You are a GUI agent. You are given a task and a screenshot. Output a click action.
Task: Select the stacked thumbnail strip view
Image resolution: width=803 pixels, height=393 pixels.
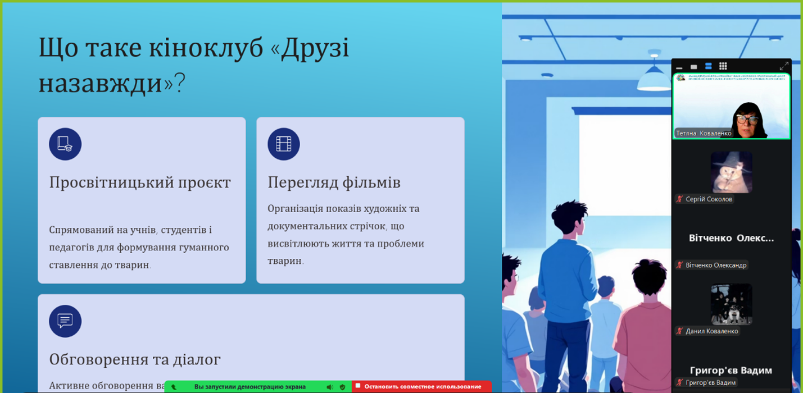click(709, 66)
